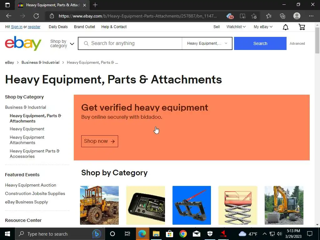Viewport: 320px width, 240px height.
Task: Open Construction Jobsite Supplies event
Action: click(35, 193)
